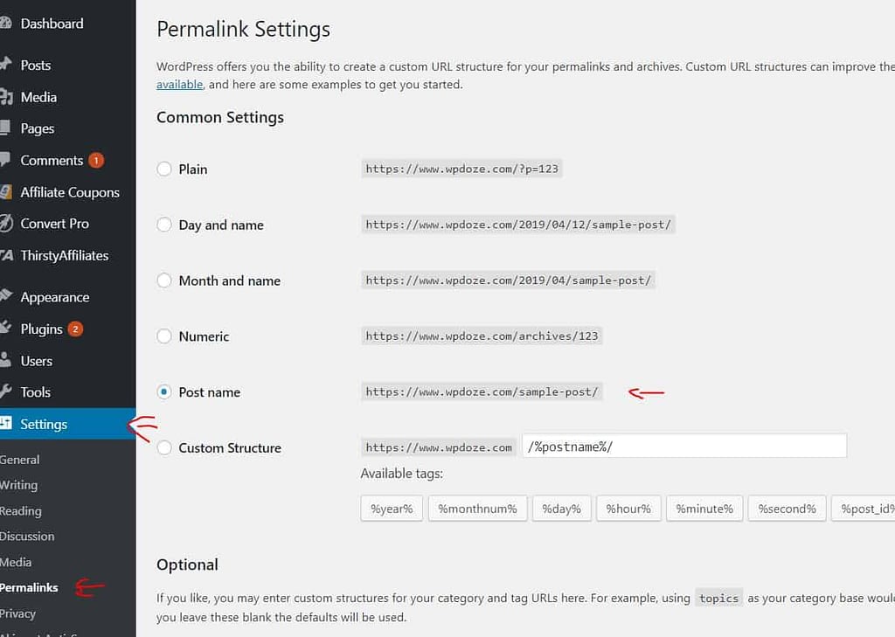
Task: Click the Media library icon in main menu
Action: click(6, 96)
